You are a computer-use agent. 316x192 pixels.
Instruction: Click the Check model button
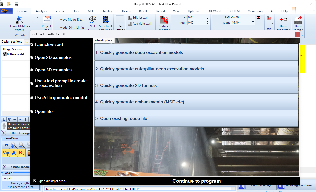[16, 167]
